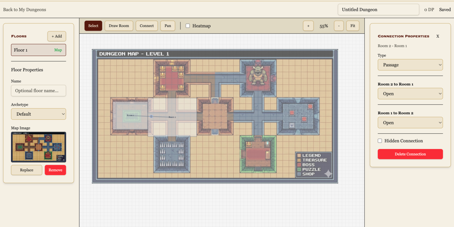Click the ogre boss figure on the map
Viewport: 454px width, 227px height.
coord(258,75)
